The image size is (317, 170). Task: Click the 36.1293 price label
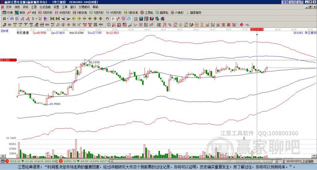[8, 60]
